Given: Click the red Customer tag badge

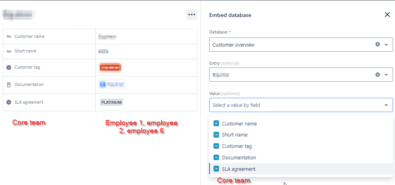Looking at the screenshot, I should [111, 67].
